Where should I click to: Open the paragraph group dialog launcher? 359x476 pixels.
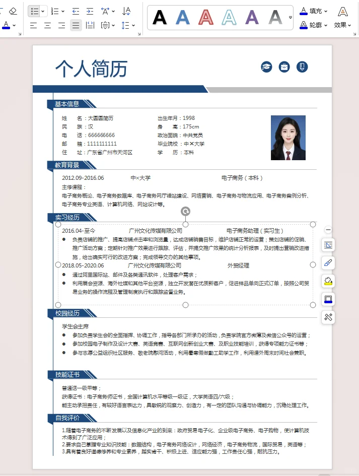(x=139, y=34)
